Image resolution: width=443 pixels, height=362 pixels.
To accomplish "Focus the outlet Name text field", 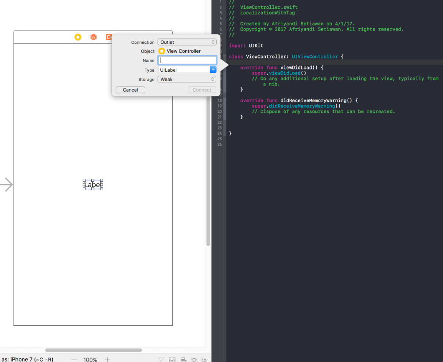I will 187,60.
